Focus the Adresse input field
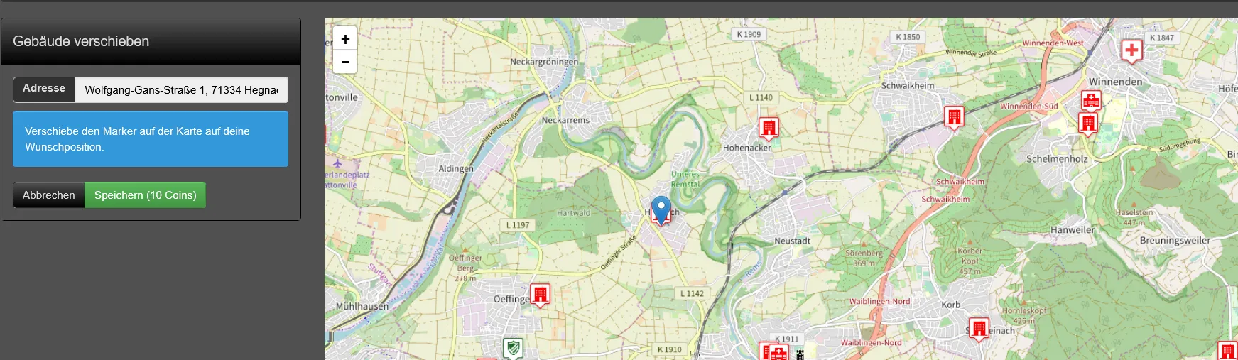Image resolution: width=1238 pixels, height=360 pixels. (x=181, y=89)
